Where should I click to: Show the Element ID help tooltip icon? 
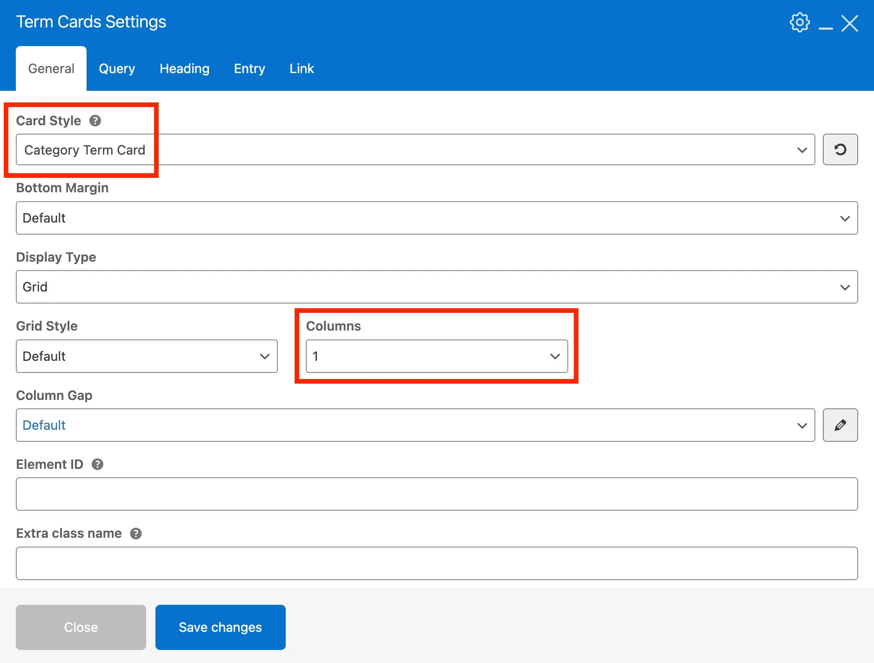97,464
